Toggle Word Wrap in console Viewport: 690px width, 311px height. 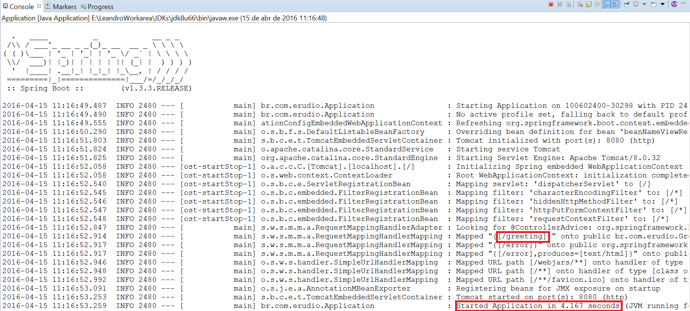[597, 5]
